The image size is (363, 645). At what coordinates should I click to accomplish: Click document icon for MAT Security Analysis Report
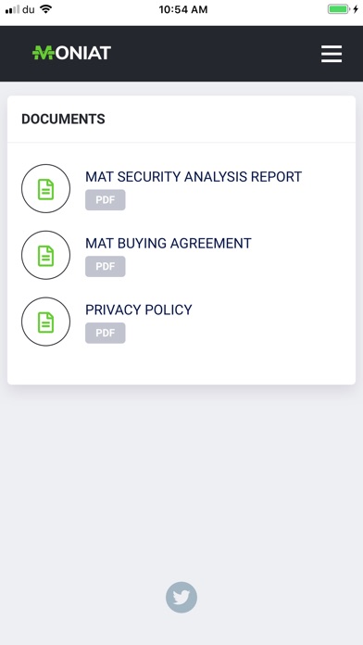[45, 188]
